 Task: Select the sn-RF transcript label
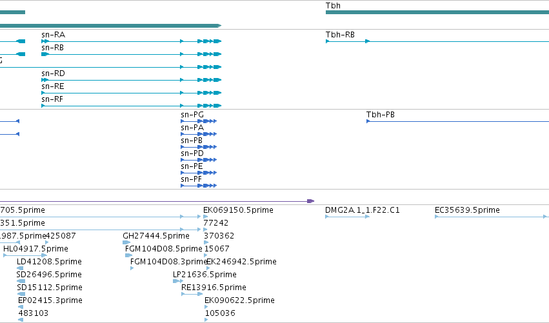(x=52, y=99)
